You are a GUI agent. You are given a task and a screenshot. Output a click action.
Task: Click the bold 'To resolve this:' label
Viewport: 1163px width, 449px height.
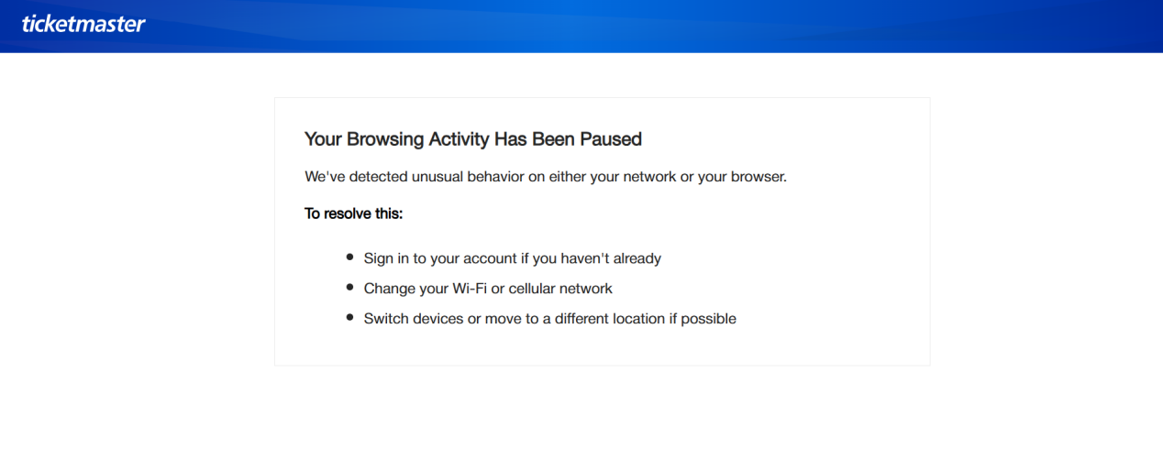click(354, 214)
